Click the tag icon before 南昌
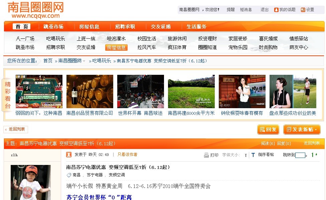 [x=69, y=175]
